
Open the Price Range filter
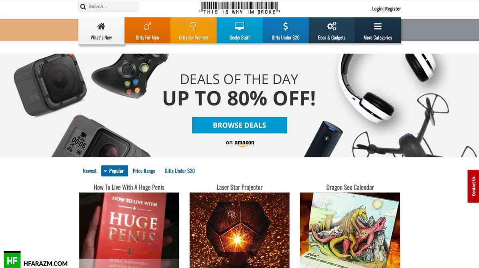tap(144, 171)
